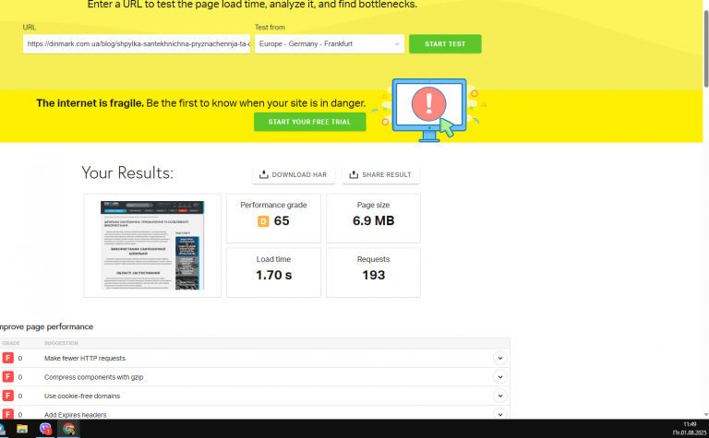Click the Compress components with gzip text
709x438 pixels.
93,377
